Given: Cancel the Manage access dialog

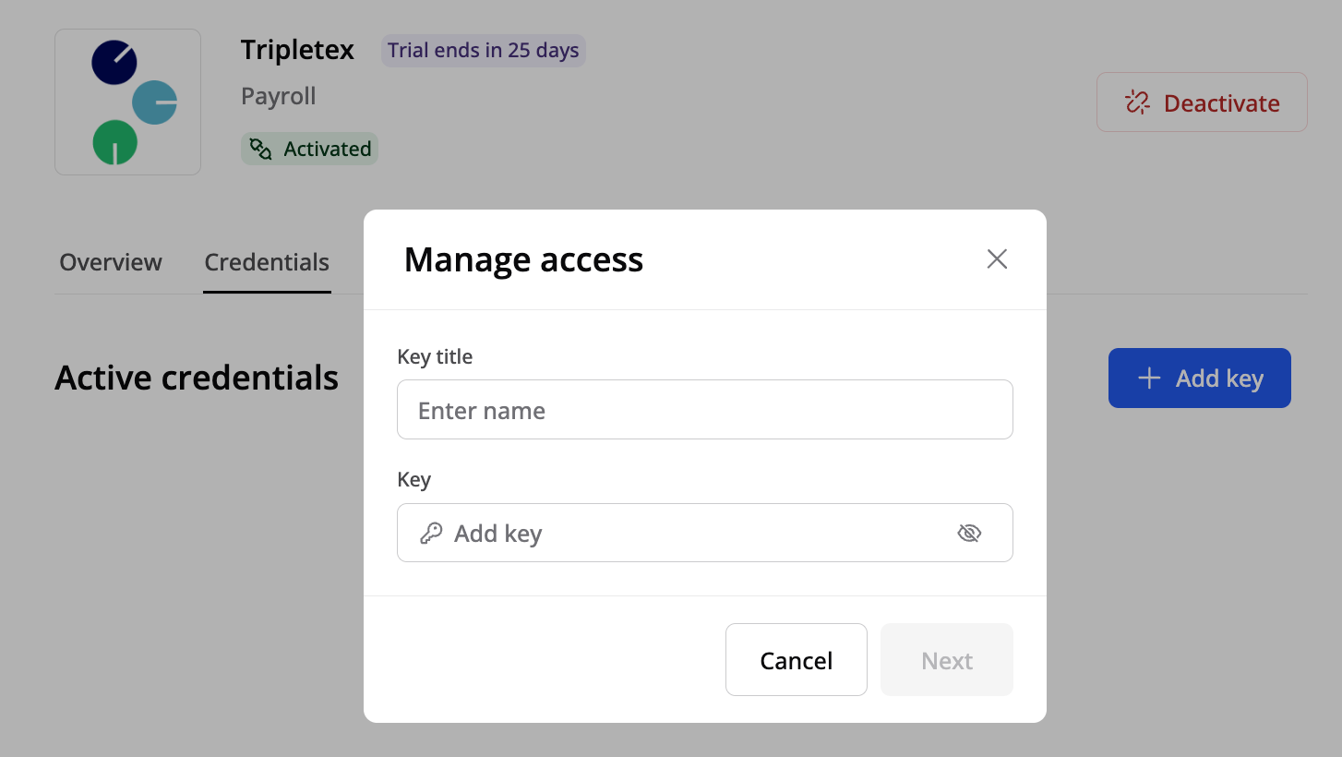Looking at the screenshot, I should [796, 660].
